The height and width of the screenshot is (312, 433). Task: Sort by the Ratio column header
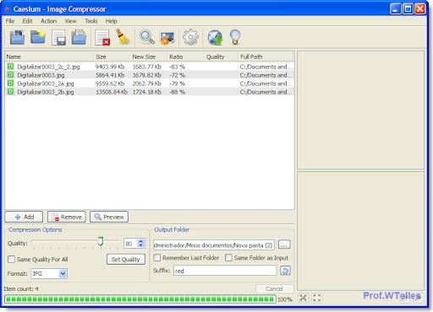tap(185, 56)
